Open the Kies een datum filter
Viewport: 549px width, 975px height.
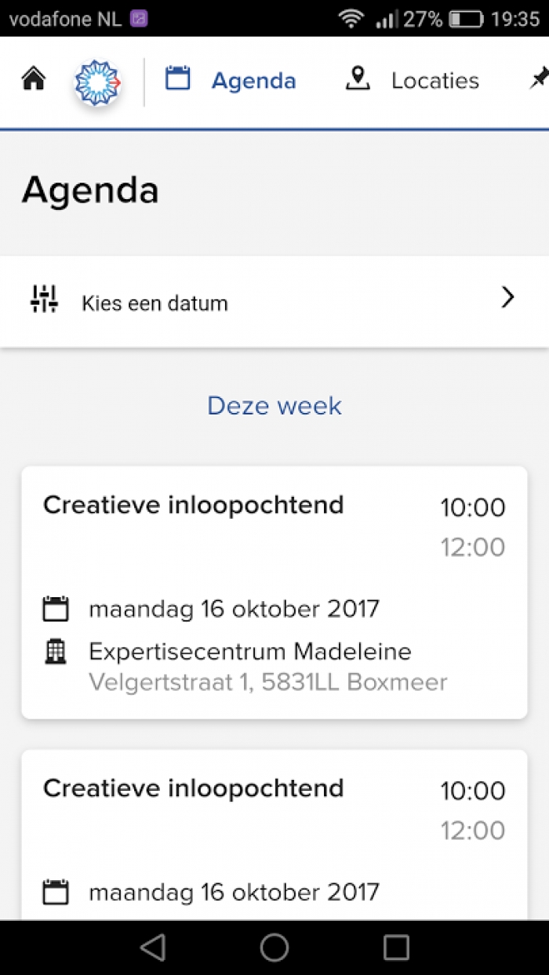pos(155,303)
